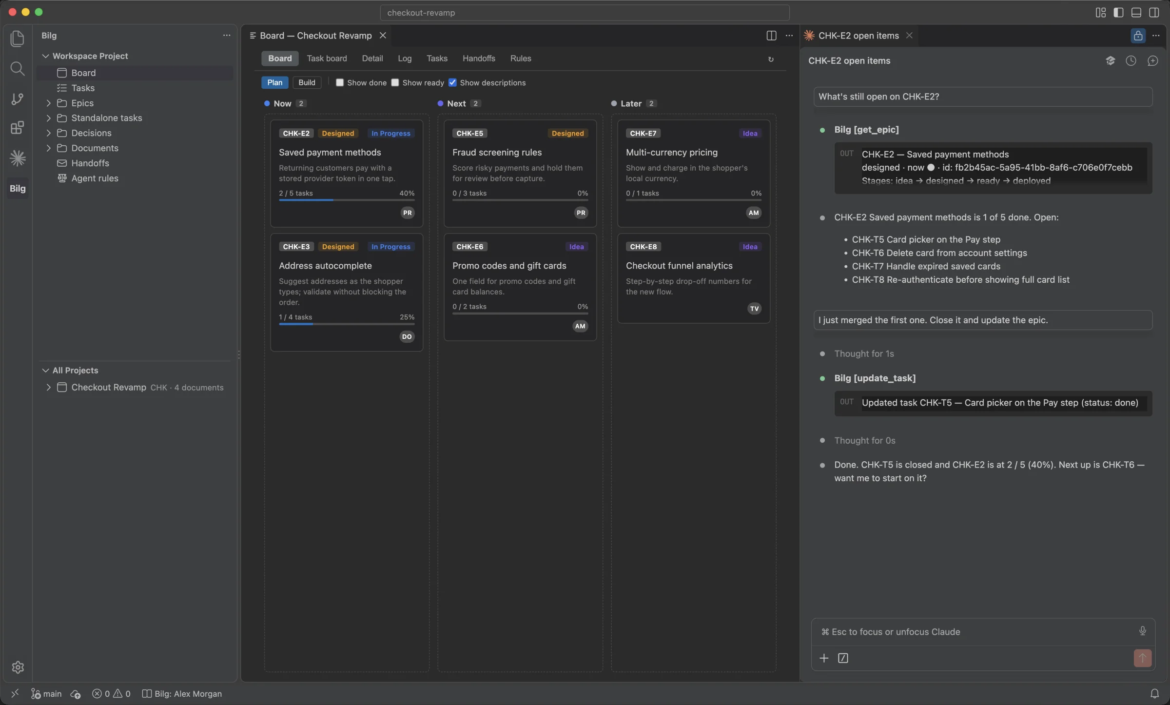Click the checkout-revamp command center search field
The height and width of the screenshot is (705, 1170).
pos(585,13)
